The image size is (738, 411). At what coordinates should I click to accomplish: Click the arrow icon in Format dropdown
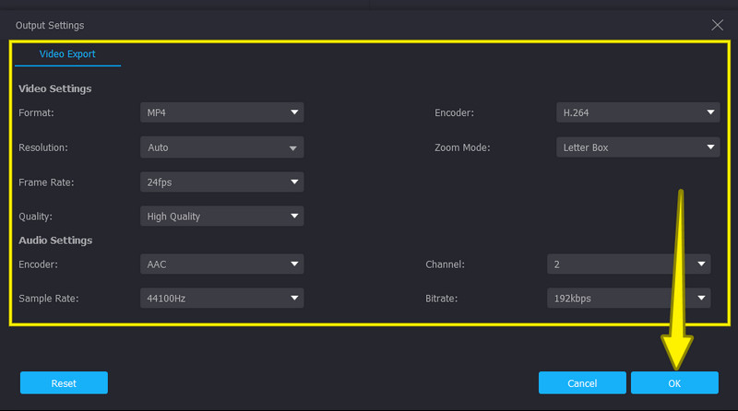tap(294, 112)
